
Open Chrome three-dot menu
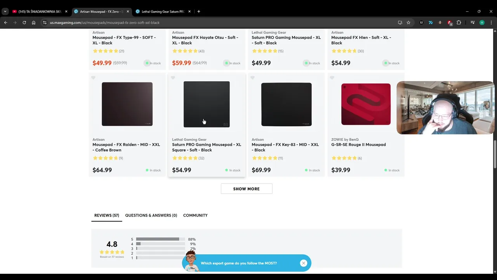(491, 23)
